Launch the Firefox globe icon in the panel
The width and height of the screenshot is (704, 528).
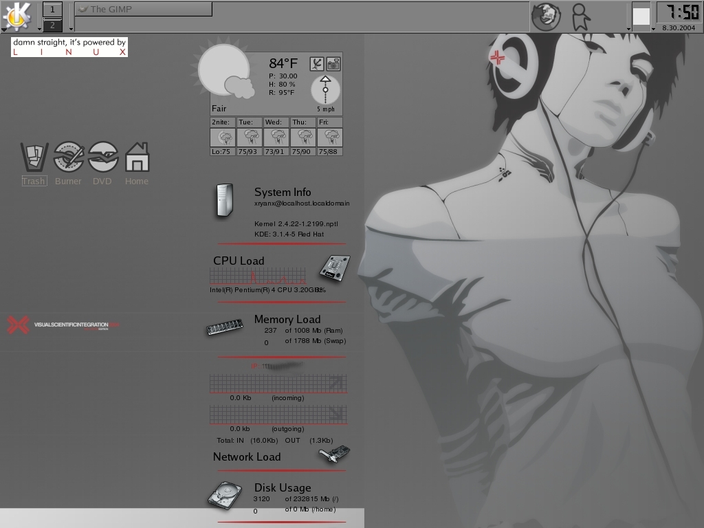click(546, 17)
